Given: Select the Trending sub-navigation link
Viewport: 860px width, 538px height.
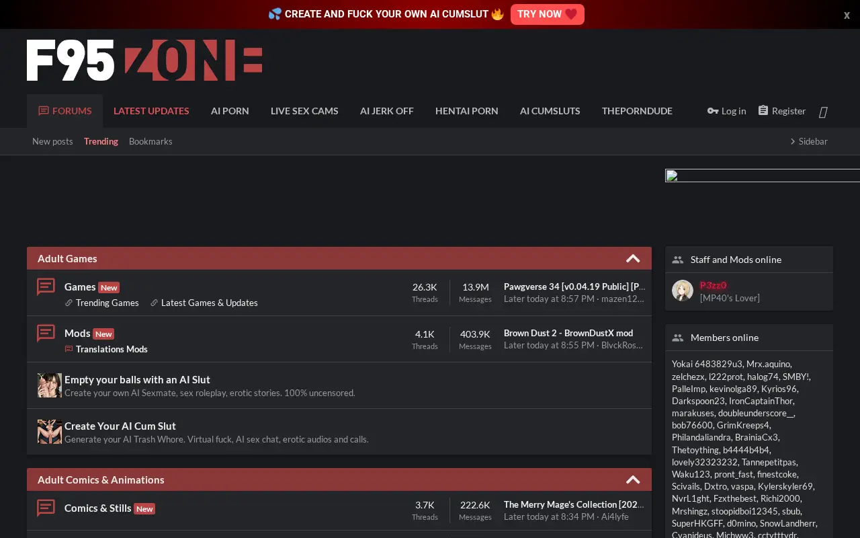Looking at the screenshot, I should (x=101, y=142).
